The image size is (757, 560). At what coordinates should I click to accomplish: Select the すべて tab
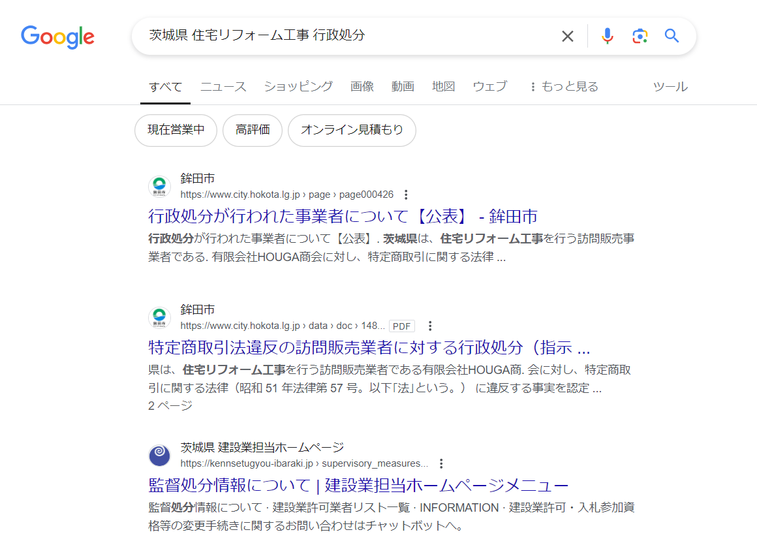click(165, 87)
